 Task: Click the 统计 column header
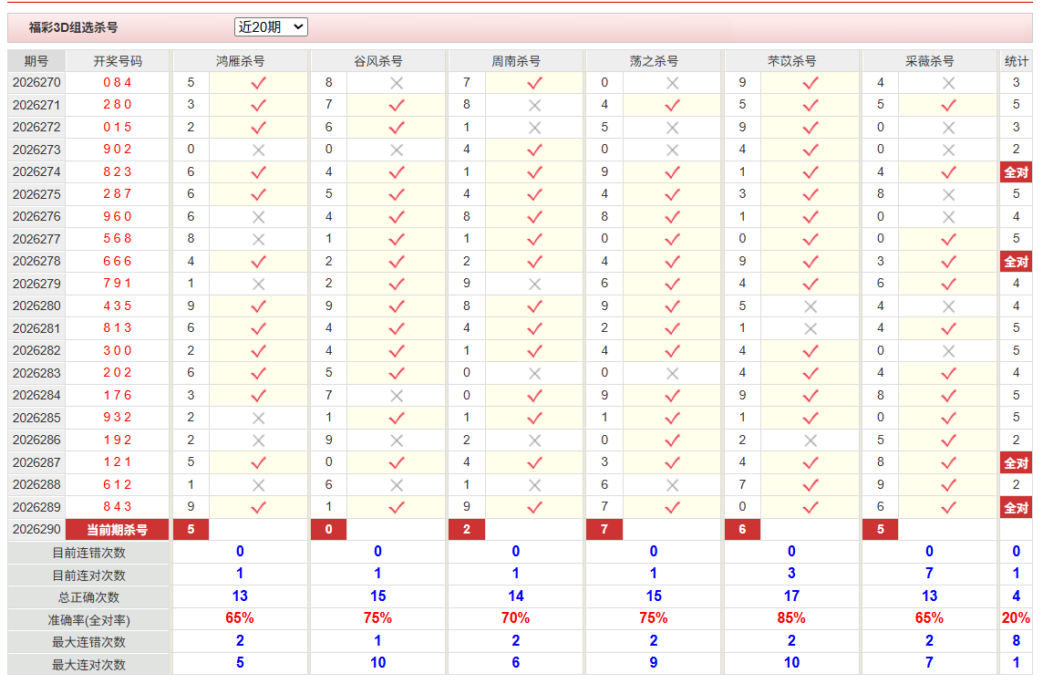click(x=1016, y=61)
